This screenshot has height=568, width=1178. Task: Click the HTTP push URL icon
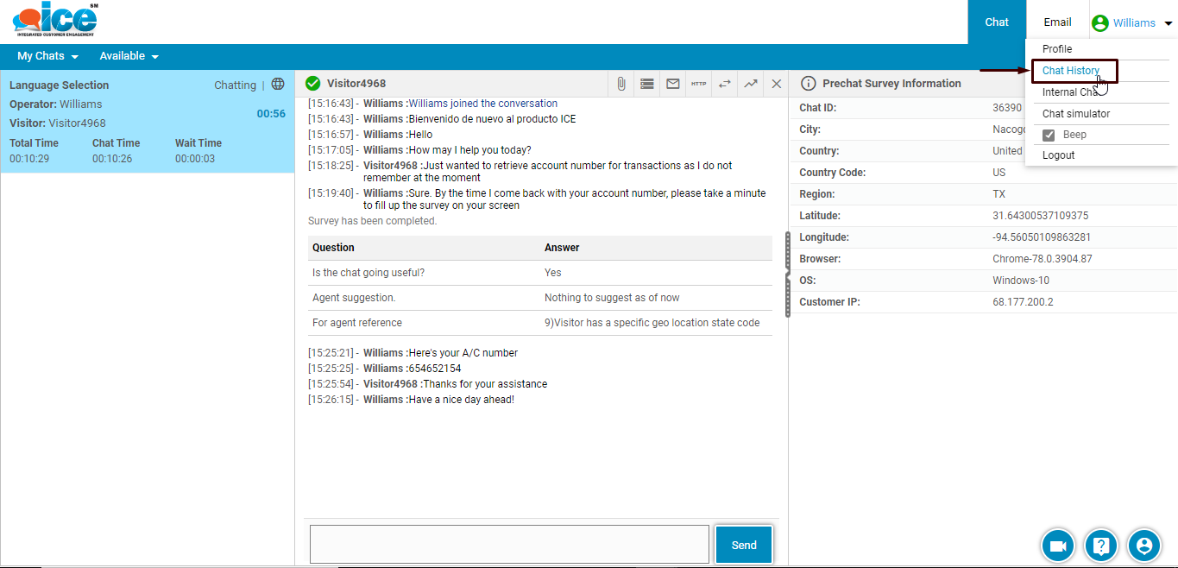point(698,84)
